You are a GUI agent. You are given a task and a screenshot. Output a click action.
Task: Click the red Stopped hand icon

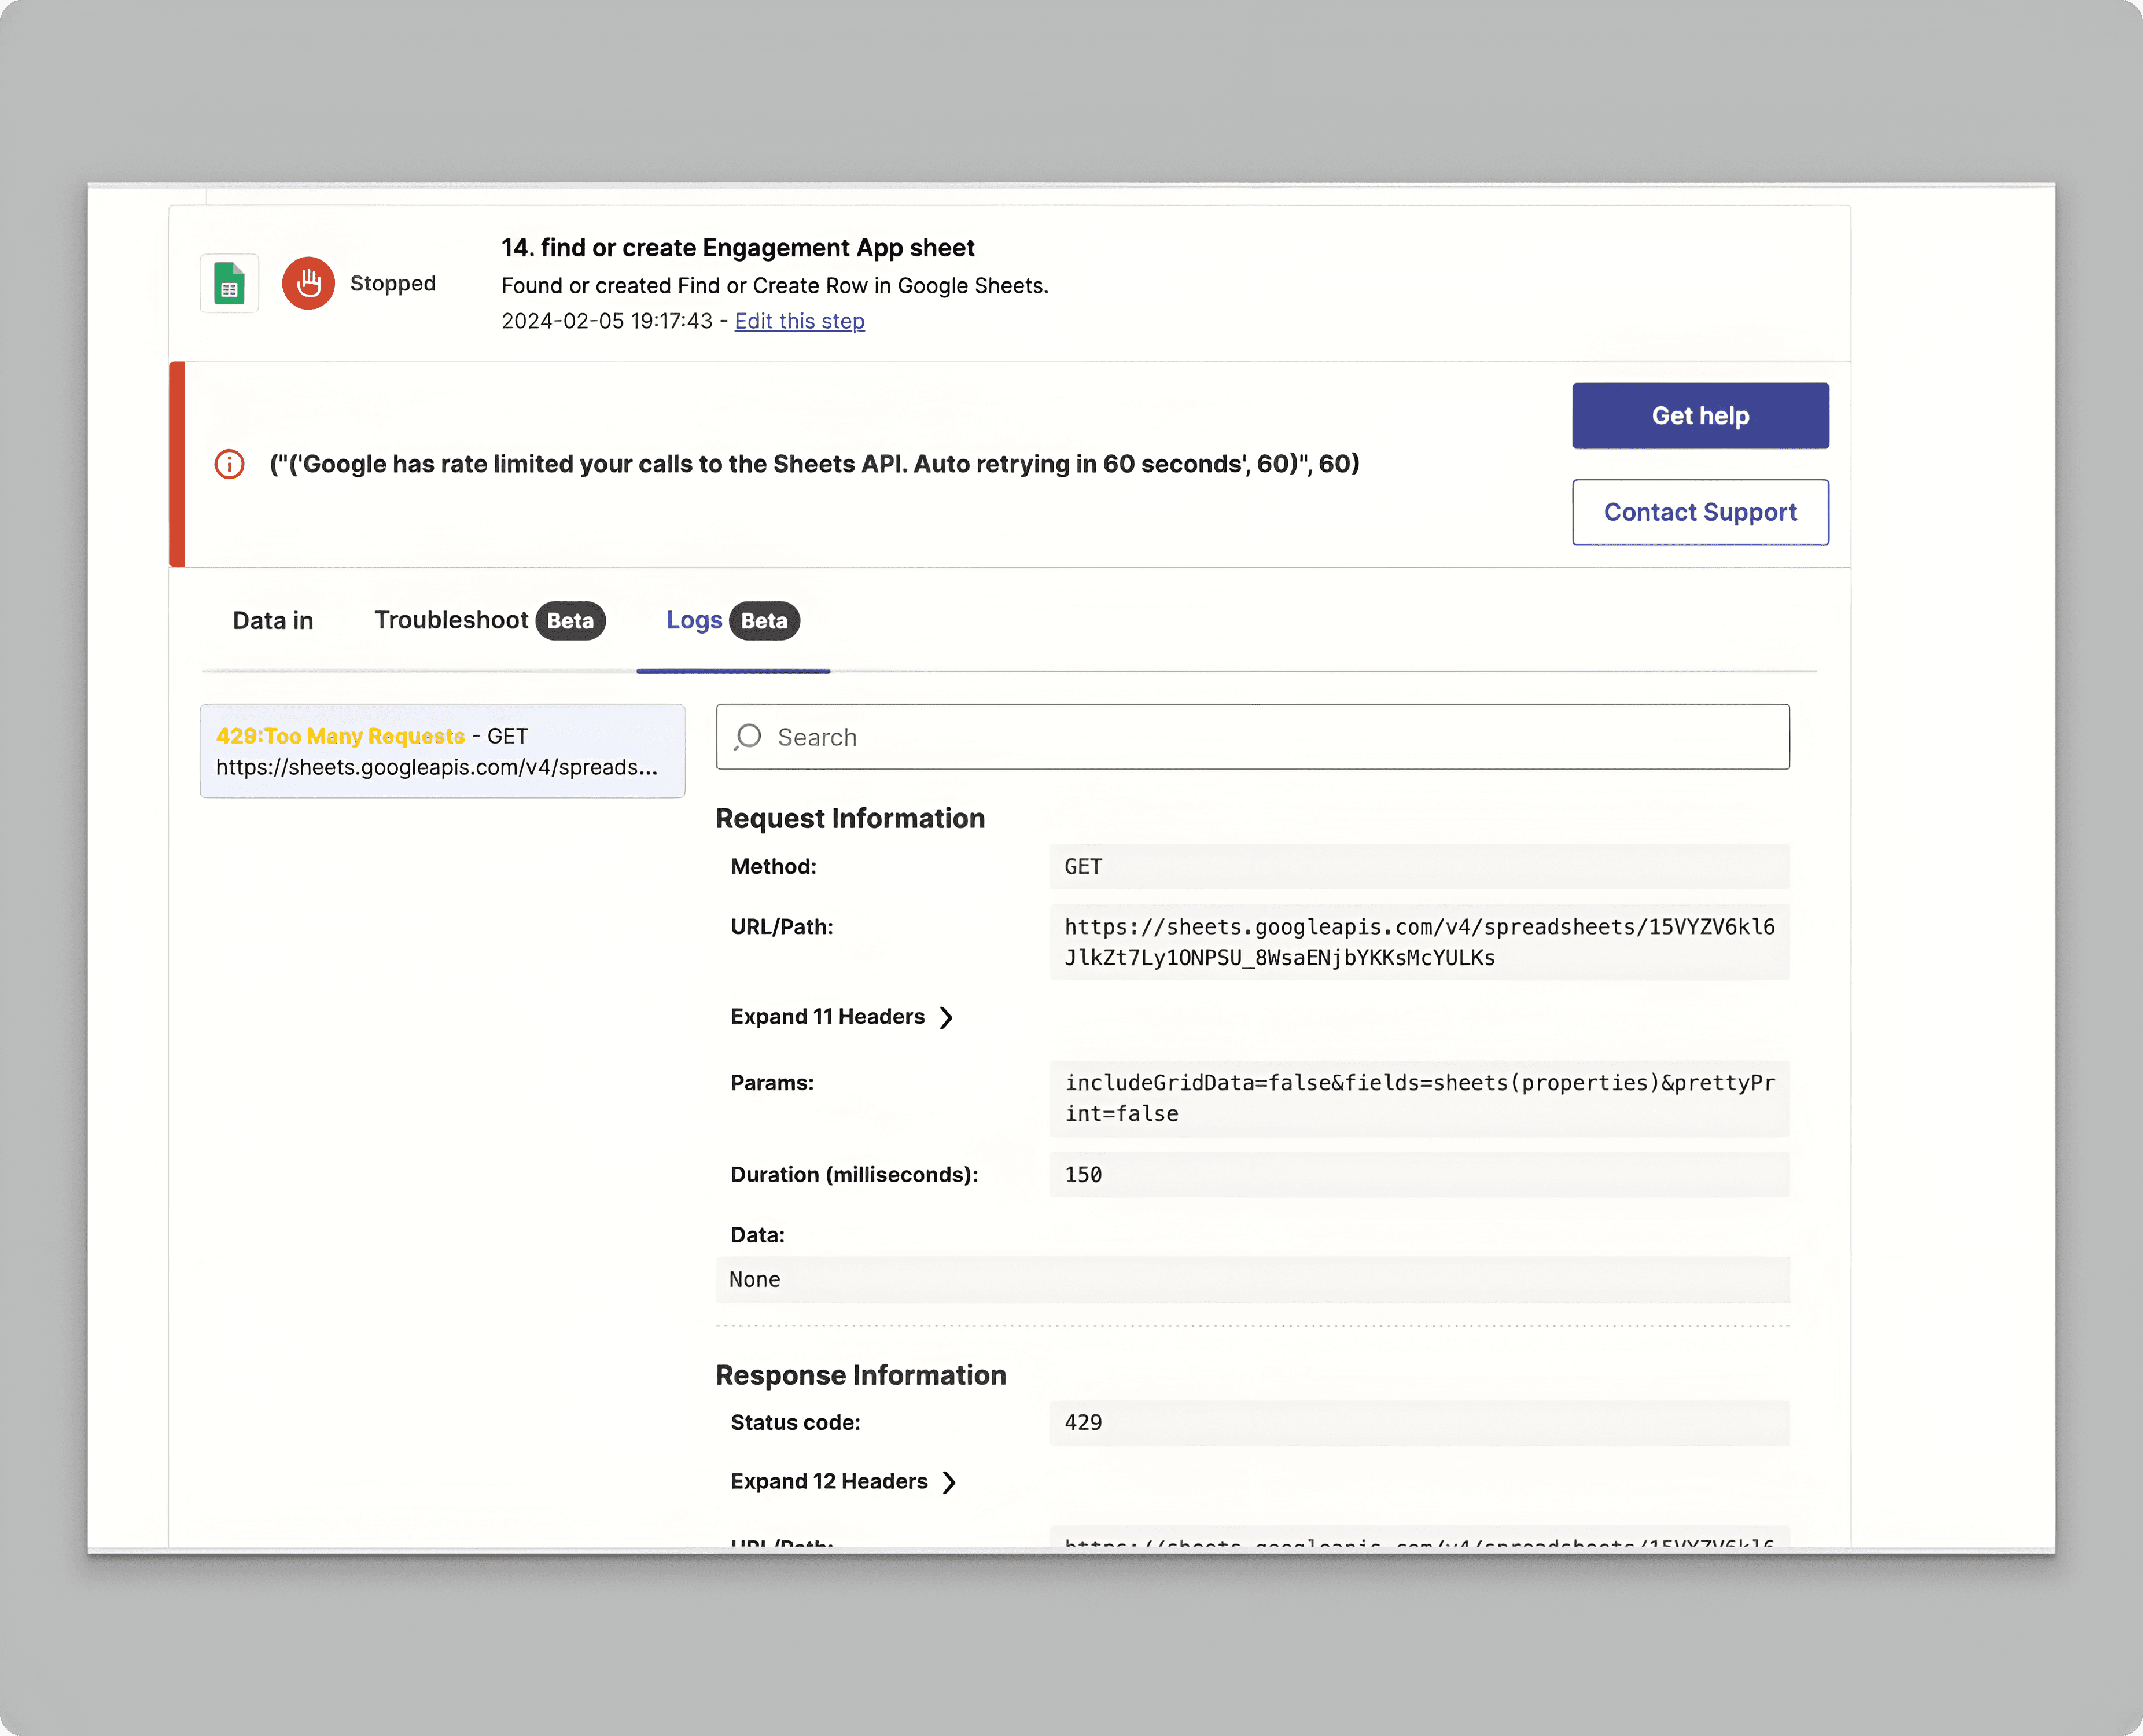tap(308, 284)
